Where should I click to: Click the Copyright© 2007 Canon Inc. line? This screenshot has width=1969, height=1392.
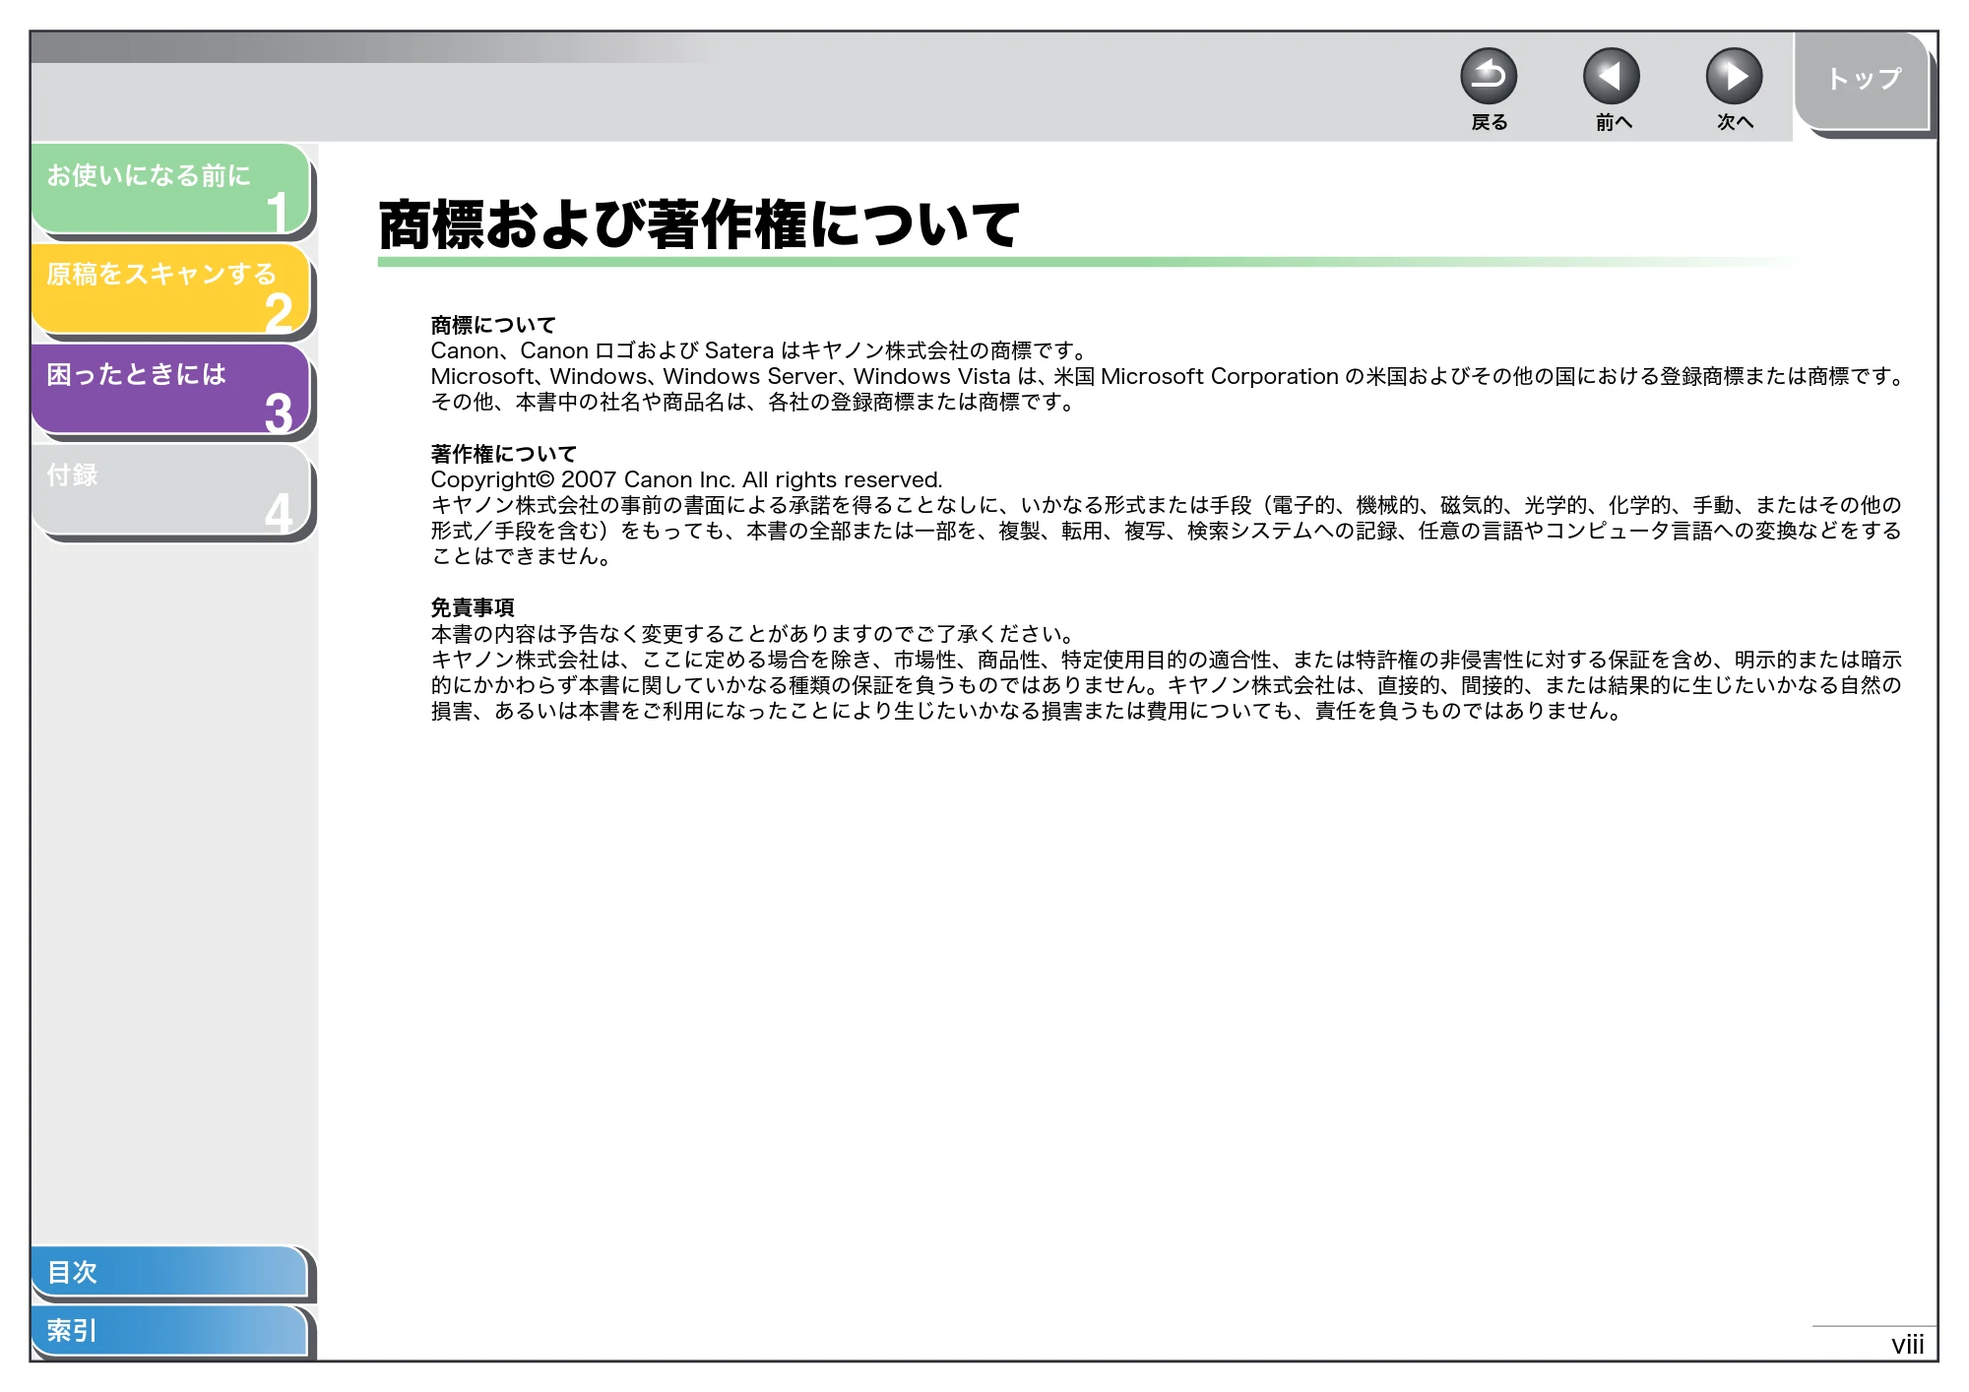(x=686, y=479)
